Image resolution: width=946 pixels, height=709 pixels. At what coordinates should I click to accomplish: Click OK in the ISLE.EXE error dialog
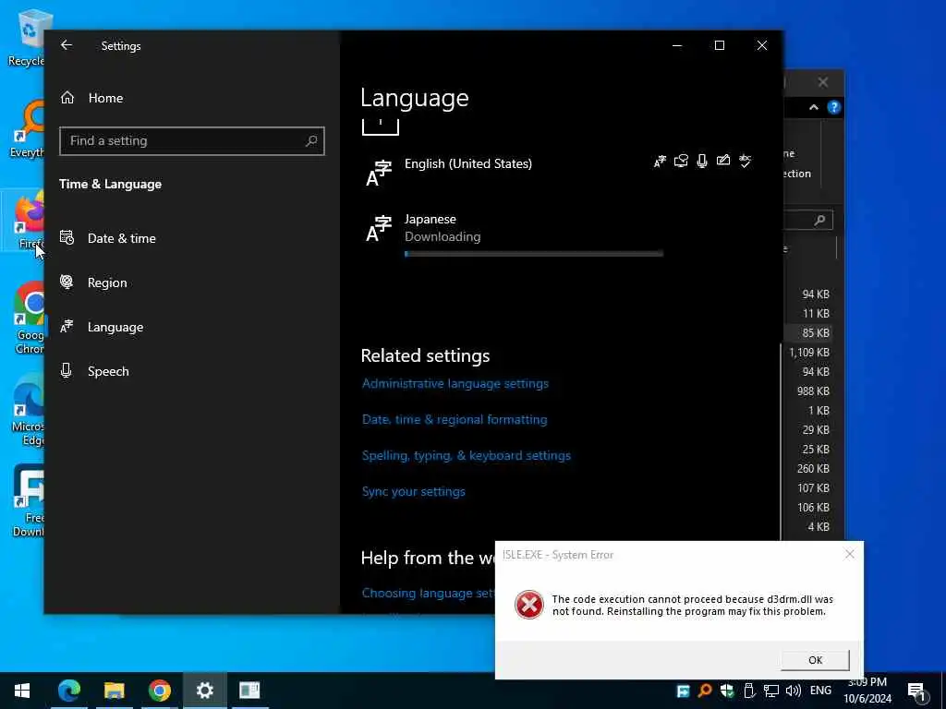(815, 659)
